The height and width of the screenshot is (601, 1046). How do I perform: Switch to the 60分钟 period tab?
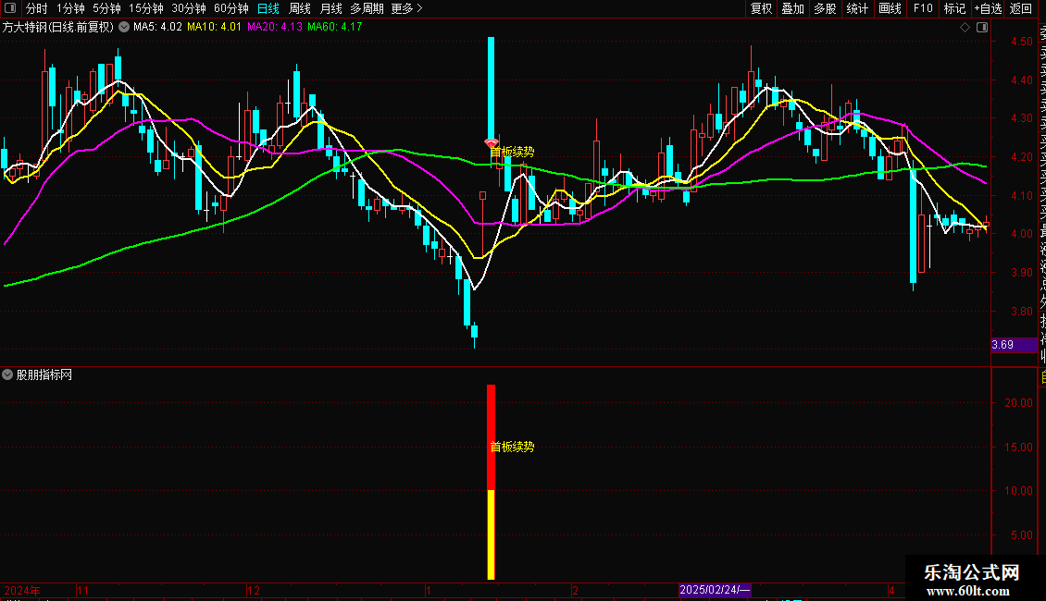230,8
